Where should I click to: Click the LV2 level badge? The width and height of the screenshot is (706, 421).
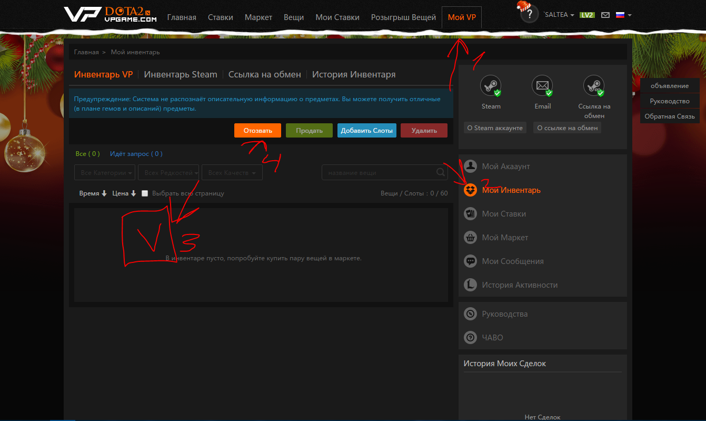(x=587, y=15)
